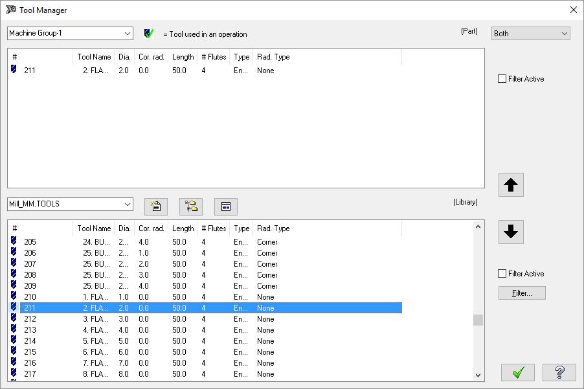Screen dimensions: 584x389
Task: Select library tool number 205
Action: tap(30, 242)
